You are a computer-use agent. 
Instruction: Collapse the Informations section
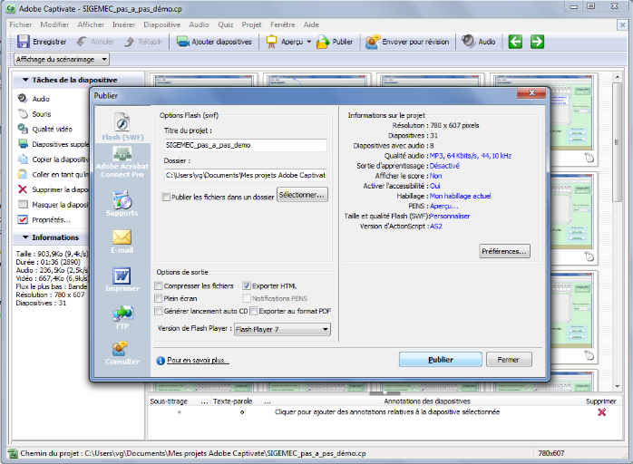point(25,237)
